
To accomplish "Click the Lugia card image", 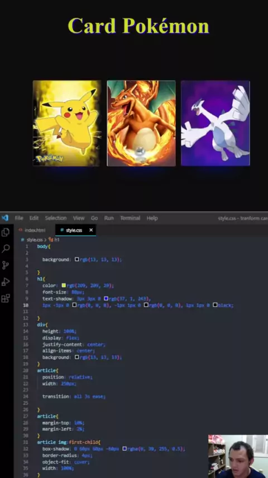I will click(x=216, y=123).
